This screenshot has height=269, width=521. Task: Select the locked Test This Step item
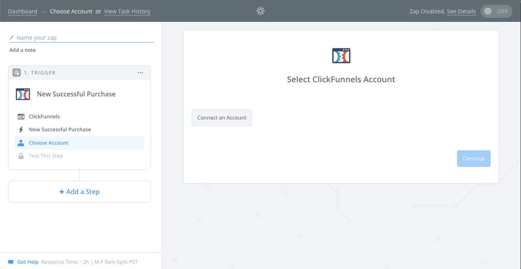(x=79, y=156)
